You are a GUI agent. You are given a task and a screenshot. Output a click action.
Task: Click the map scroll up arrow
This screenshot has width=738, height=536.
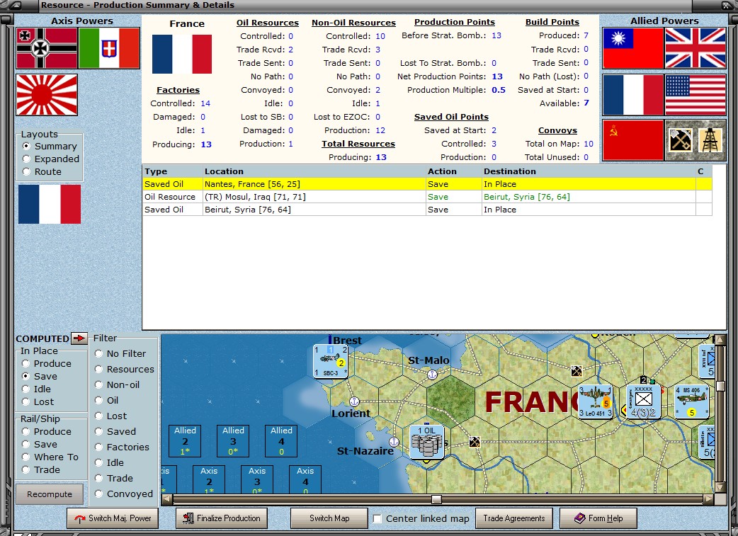(x=720, y=340)
